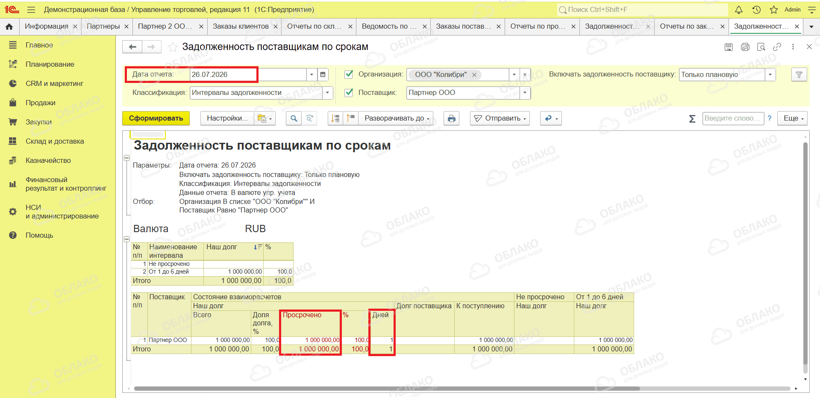Viewport: 820px width, 398px height.
Task: Switch to the Ведомость по tab
Action: point(389,27)
